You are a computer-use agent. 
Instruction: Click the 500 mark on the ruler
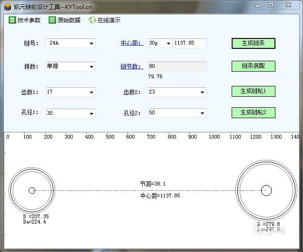pyautogui.click(x=110, y=137)
